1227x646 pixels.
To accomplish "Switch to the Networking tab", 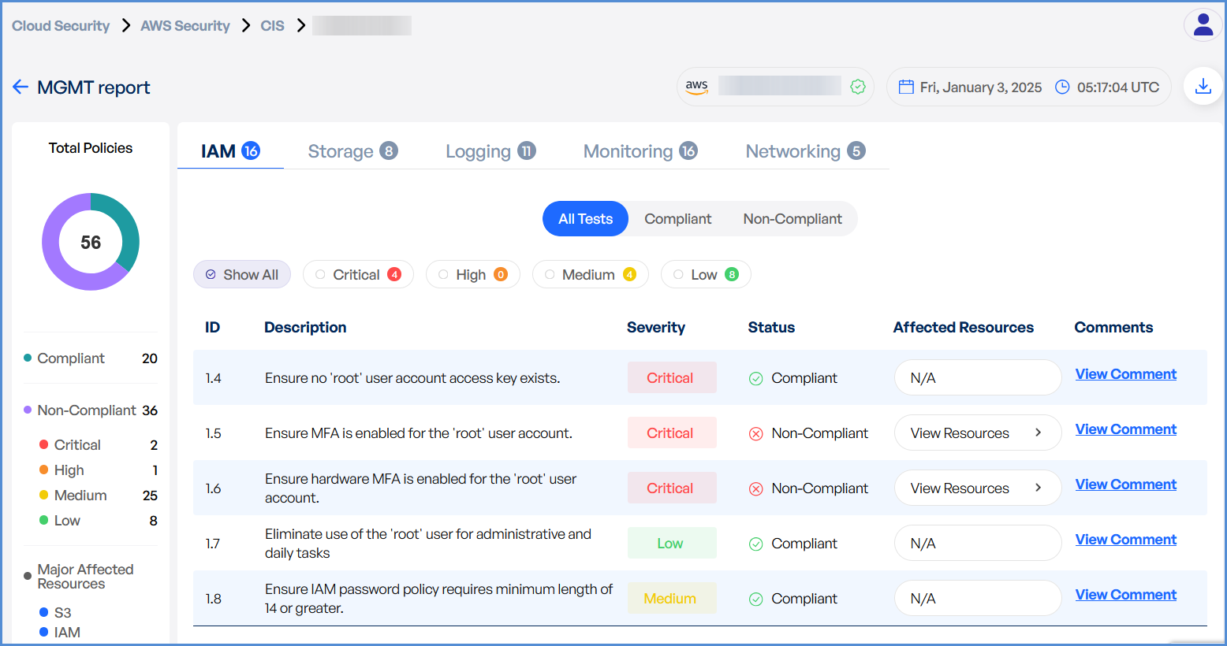I will coord(804,151).
